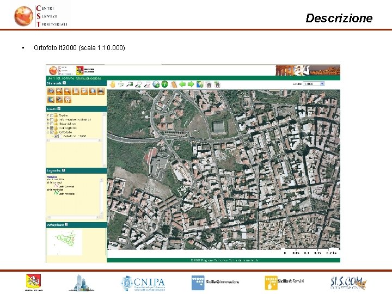Viewport: 392px width, 294px height.
Task: Click the 'Ortofoto it2000 (scala 1:10.000)' bullet text
Action: tap(79, 48)
